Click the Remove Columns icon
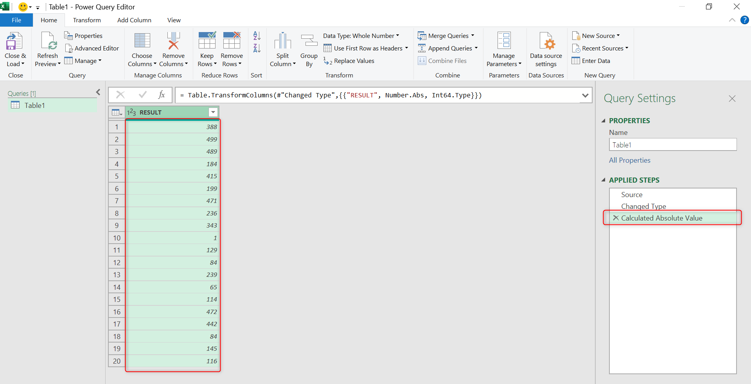The image size is (751, 384). 173,41
